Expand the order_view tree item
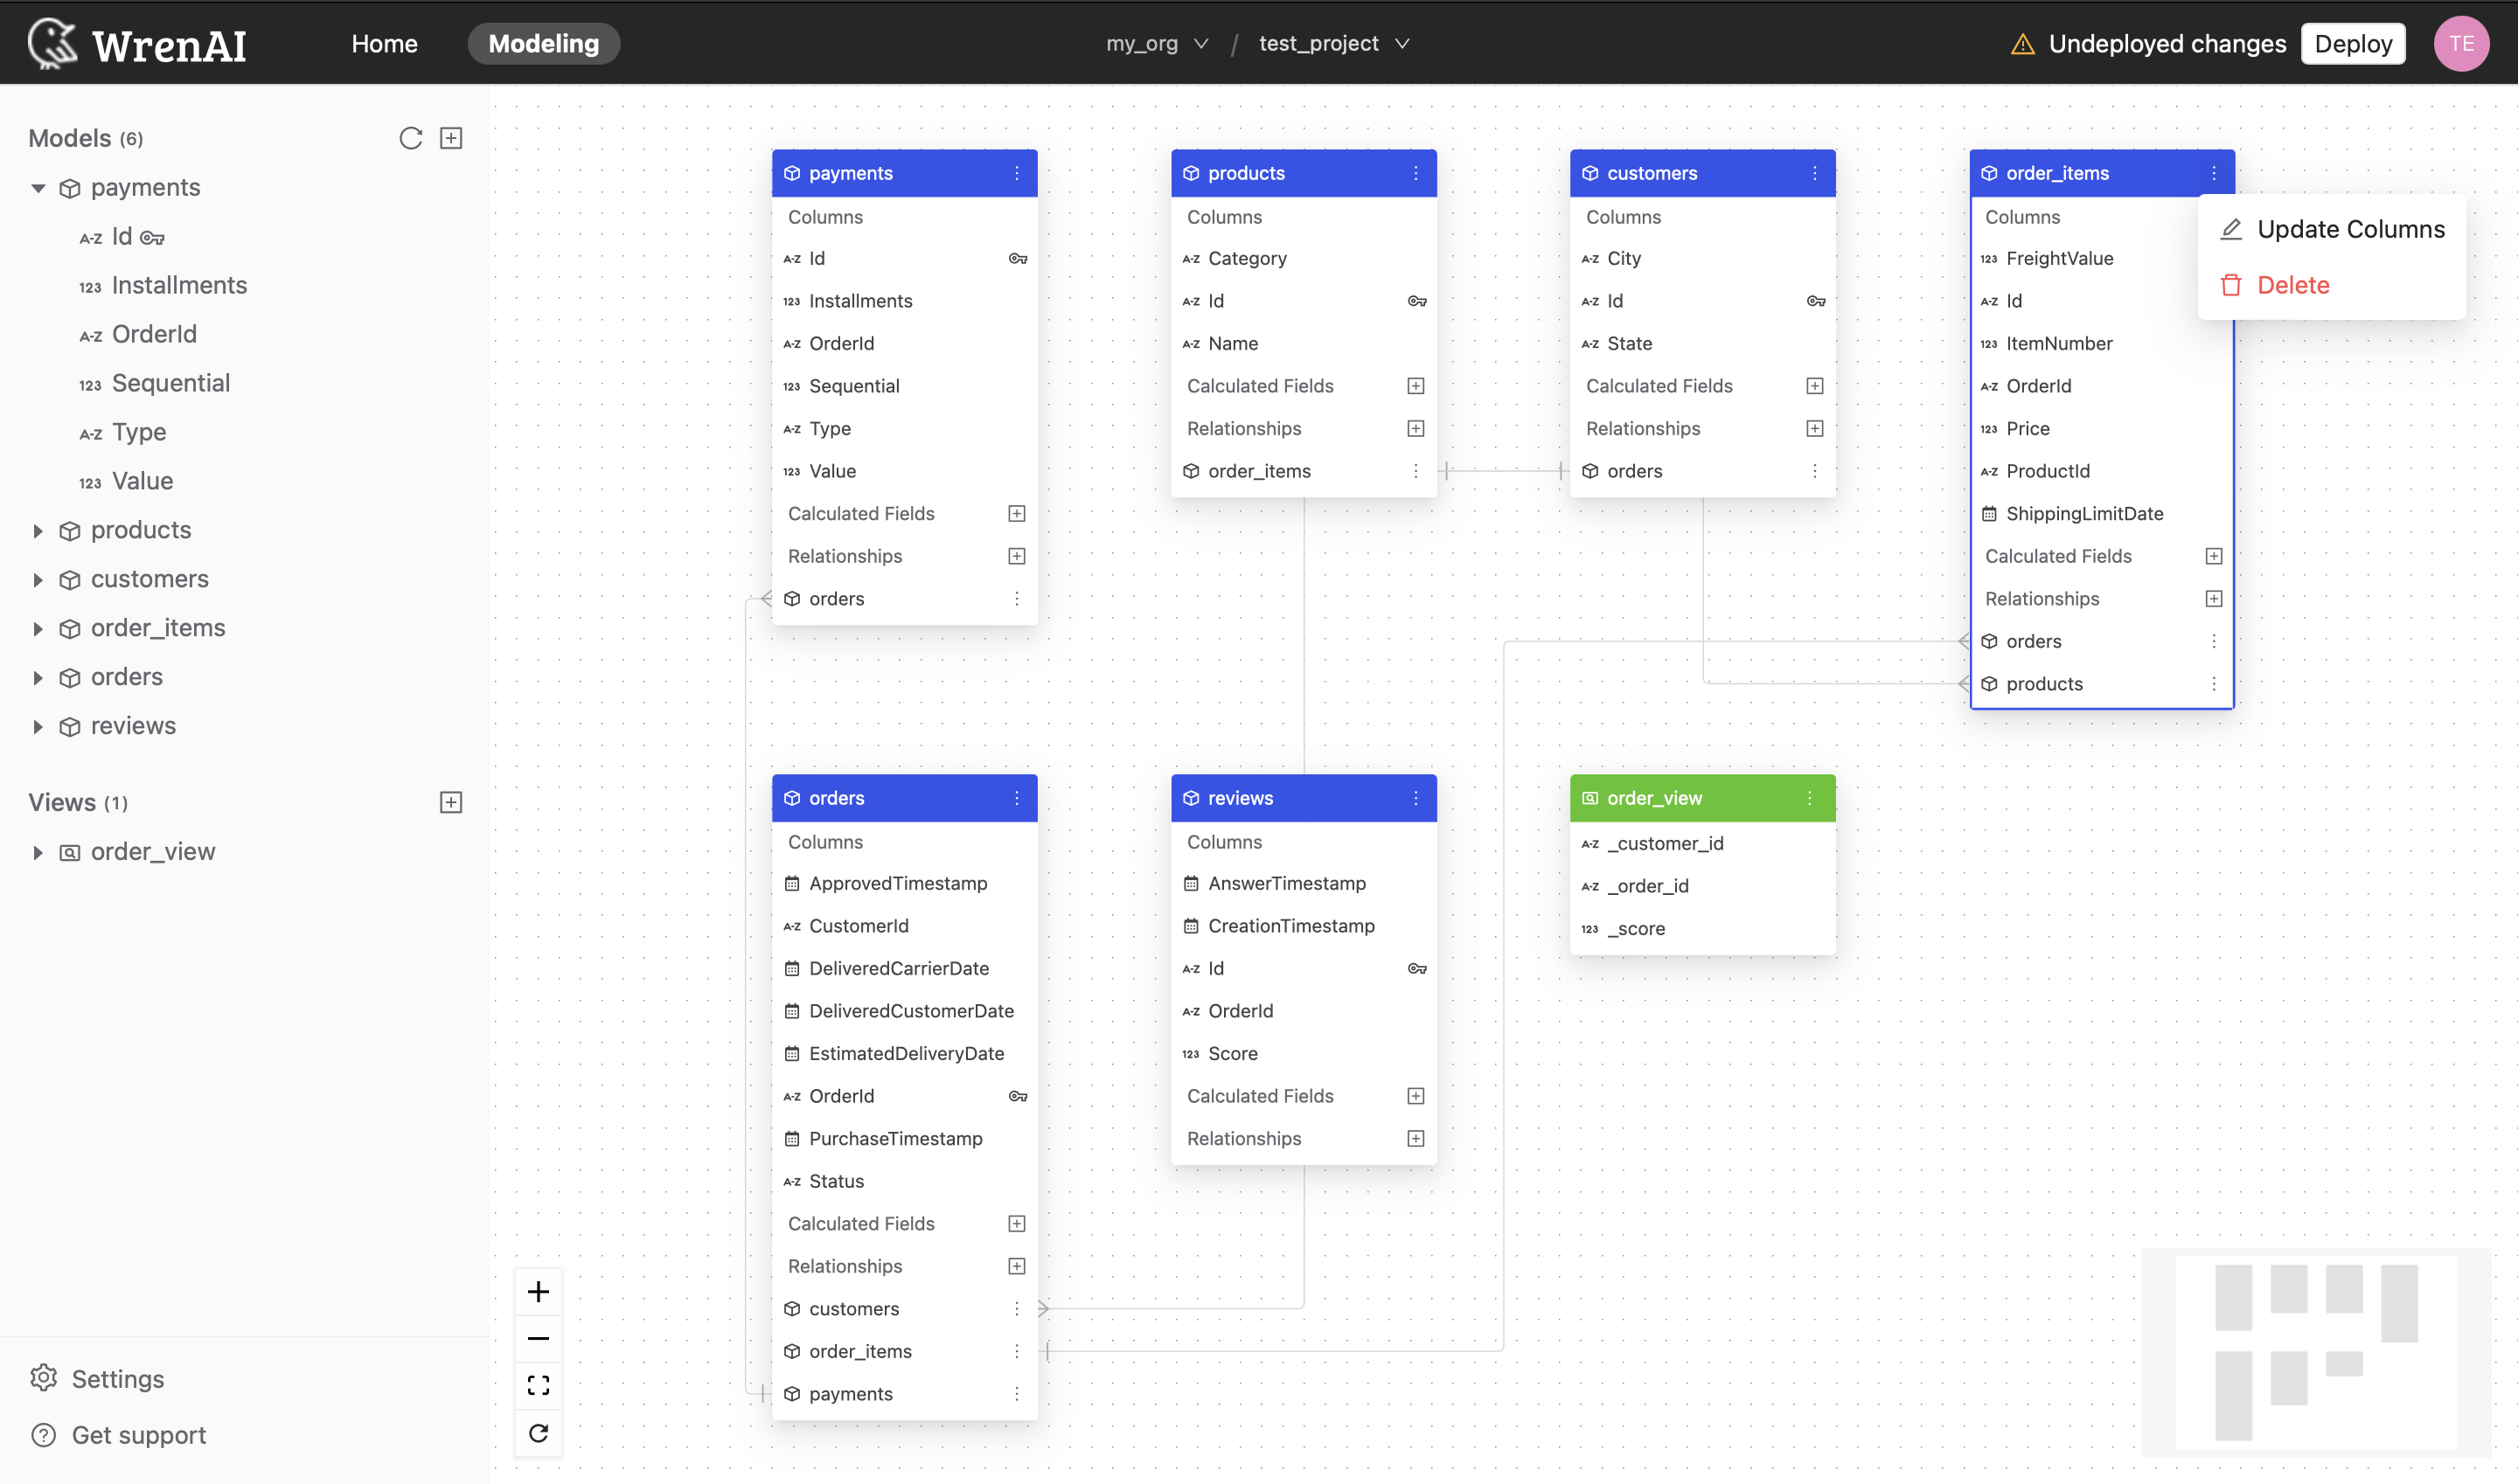The width and height of the screenshot is (2518, 1484). (x=38, y=852)
